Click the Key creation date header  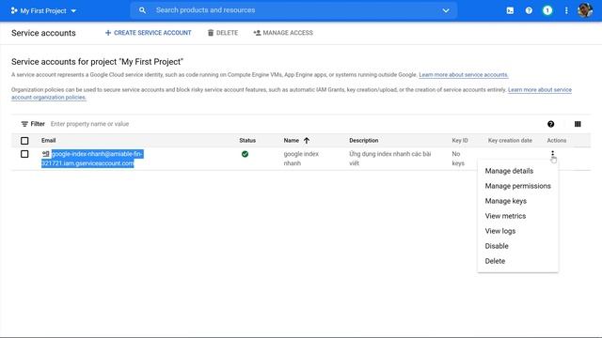510,140
